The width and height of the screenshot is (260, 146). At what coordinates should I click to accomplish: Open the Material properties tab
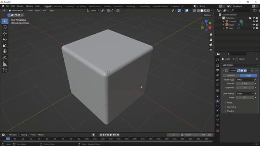(218, 125)
